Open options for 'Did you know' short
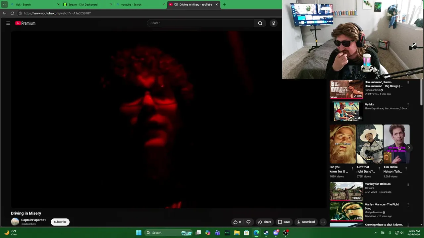The image size is (424, 238). tap(352, 169)
